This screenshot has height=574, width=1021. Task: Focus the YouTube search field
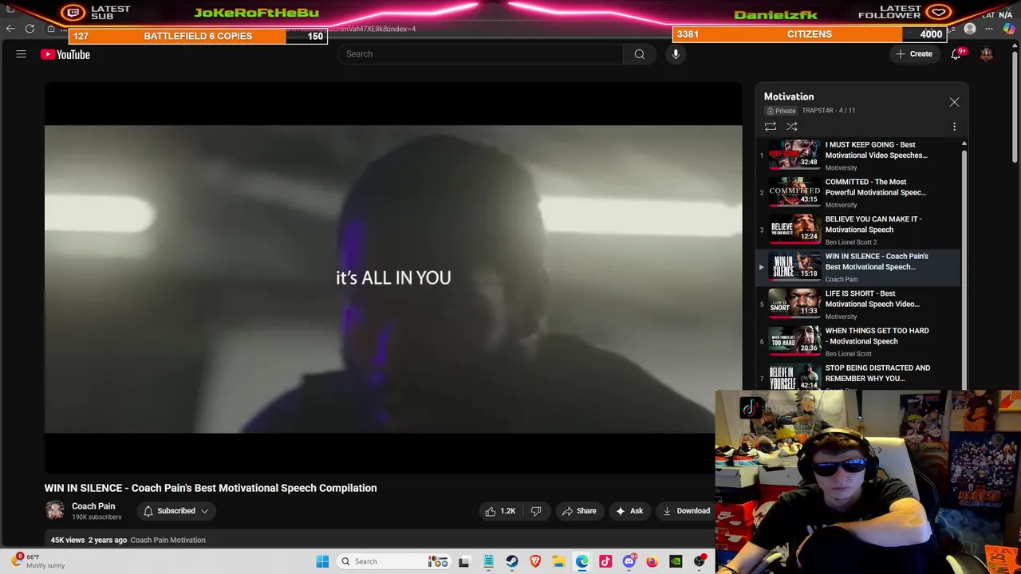[x=480, y=54]
